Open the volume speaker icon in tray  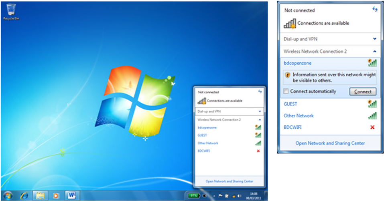239,196
